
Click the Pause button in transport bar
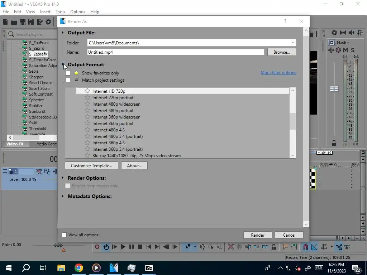pos(132,247)
